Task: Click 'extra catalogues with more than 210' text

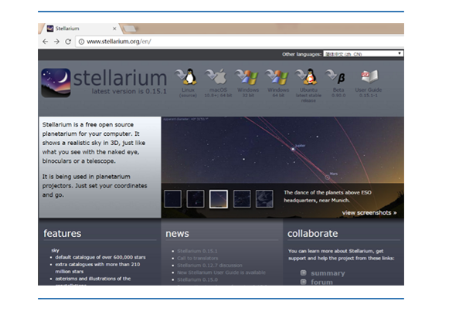Action: click(97, 265)
